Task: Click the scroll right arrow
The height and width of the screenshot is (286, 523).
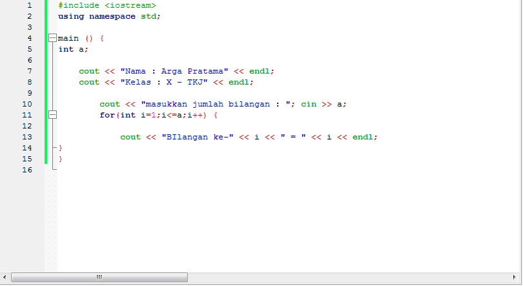Action: click(x=514, y=277)
